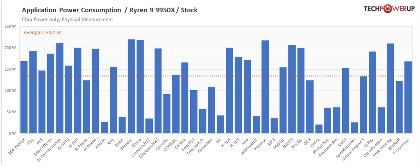Click the blue bar for Virtualization

click(x=381, y=120)
